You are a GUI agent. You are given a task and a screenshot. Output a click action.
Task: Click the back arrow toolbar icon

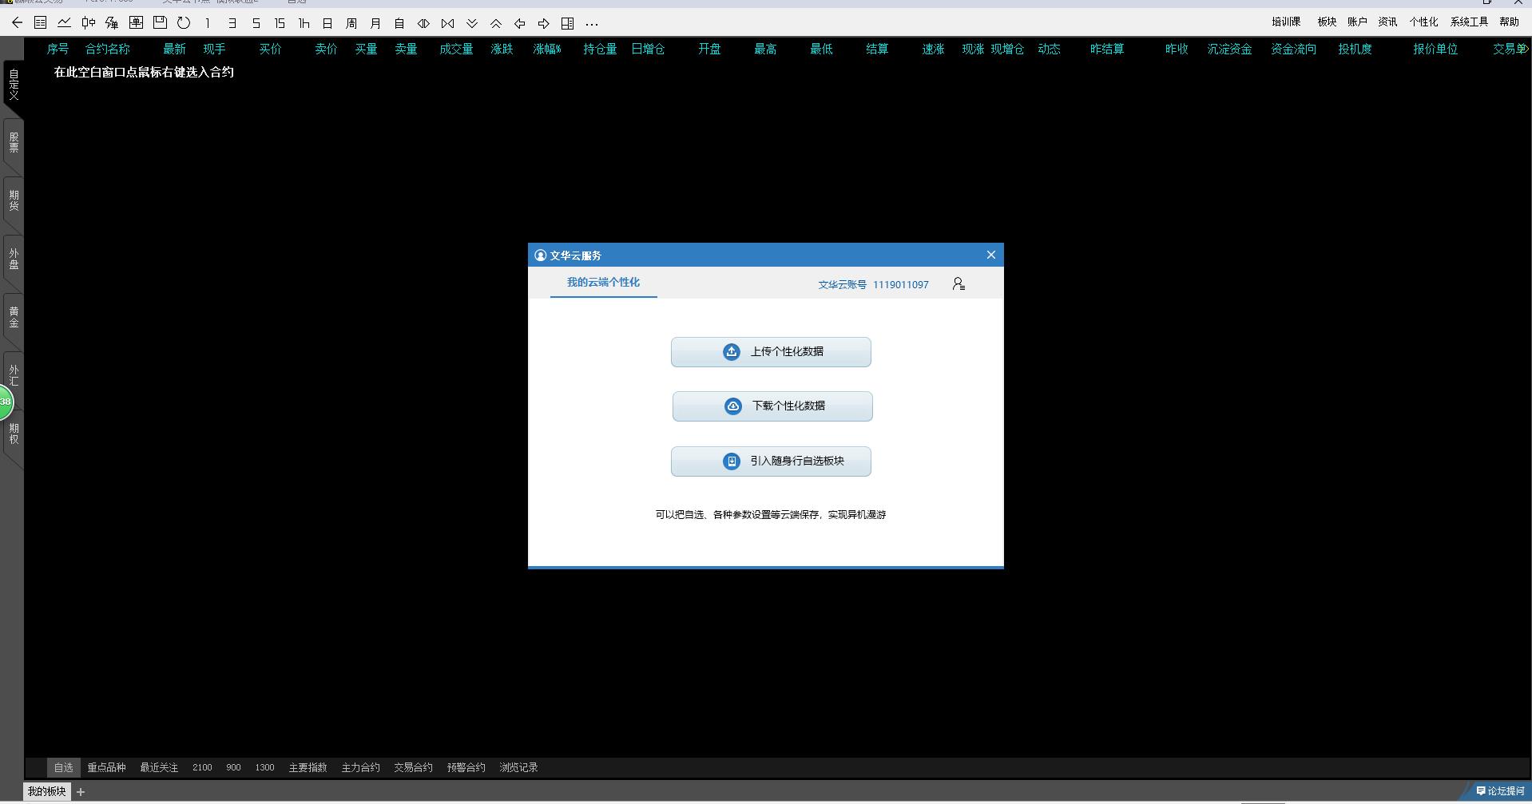coord(17,23)
